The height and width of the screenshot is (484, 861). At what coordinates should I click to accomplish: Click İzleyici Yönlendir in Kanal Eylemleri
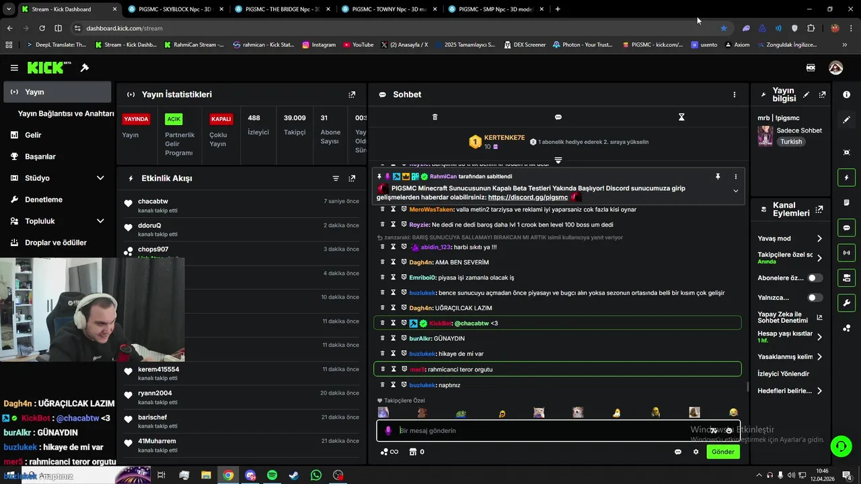784,374
